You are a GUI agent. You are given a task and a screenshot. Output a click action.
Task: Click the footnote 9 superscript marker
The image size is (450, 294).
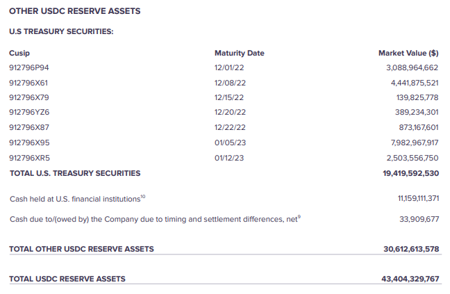(x=299, y=217)
